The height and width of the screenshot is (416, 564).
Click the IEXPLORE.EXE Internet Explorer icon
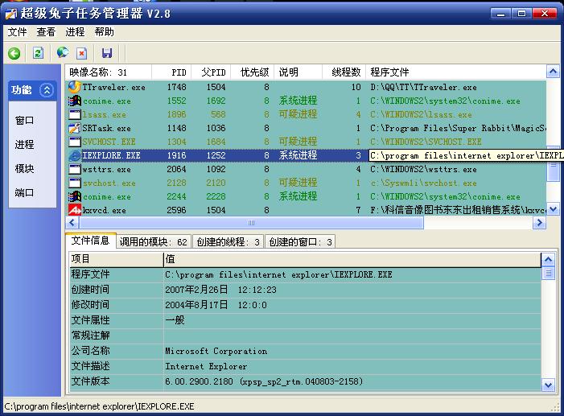point(75,155)
